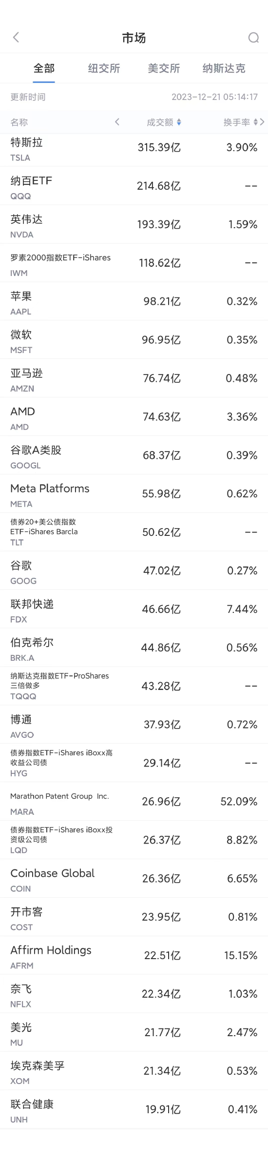Image resolution: width=268 pixels, height=1161 pixels.
Task: Open the Affirm Holdings AFRM row
Action: coord(134,955)
